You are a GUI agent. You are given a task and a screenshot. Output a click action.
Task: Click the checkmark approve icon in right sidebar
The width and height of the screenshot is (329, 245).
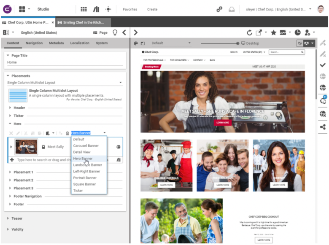(323, 65)
